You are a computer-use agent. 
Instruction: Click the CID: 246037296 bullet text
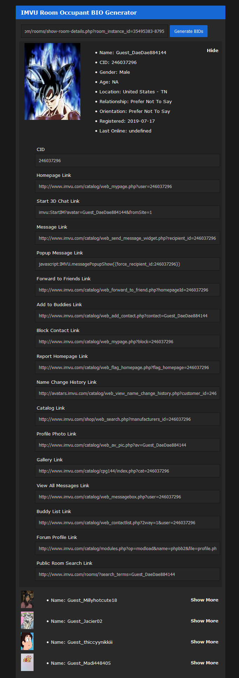click(118, 62)
